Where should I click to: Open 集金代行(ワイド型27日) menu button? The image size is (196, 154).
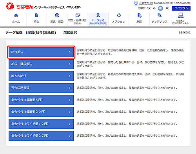tap(41, 136)
